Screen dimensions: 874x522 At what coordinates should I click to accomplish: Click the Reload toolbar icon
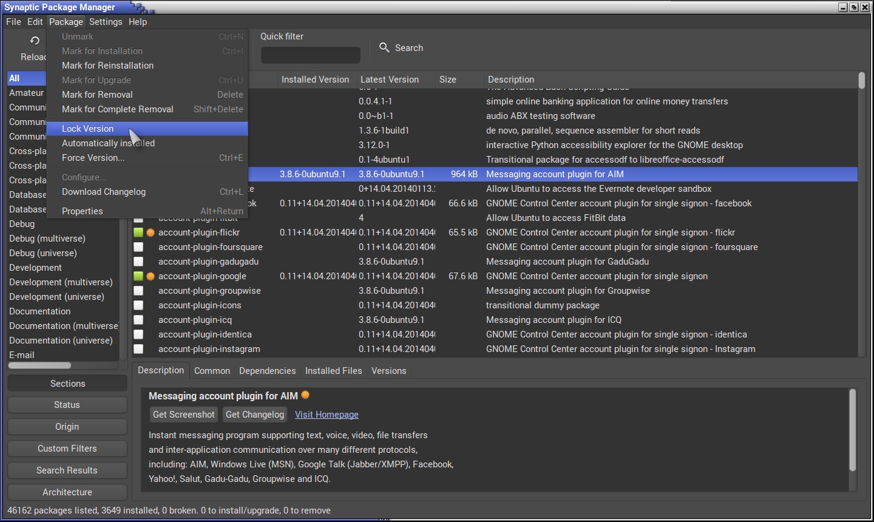point(35,41)
